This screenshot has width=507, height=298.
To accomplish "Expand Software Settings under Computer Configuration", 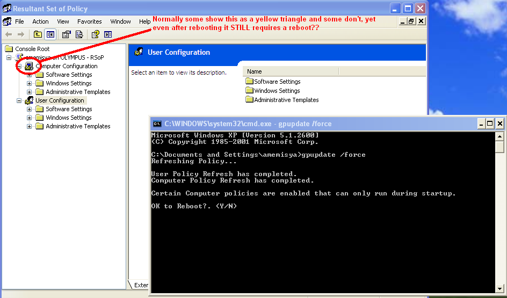I will click(29, 75).
